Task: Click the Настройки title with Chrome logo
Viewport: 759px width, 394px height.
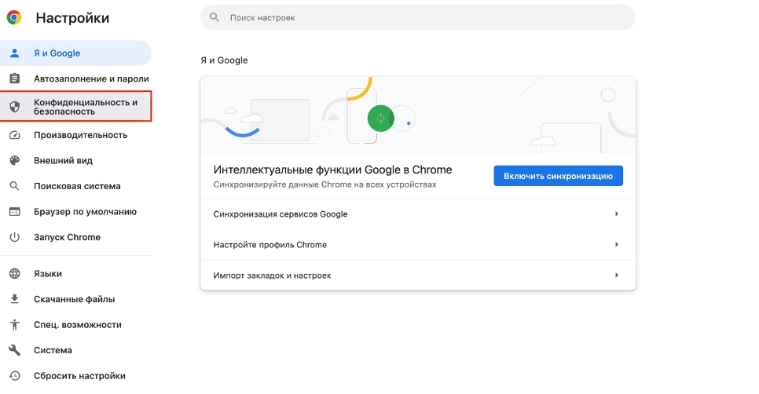Action: pyautogui.click(x=59, y=18)
